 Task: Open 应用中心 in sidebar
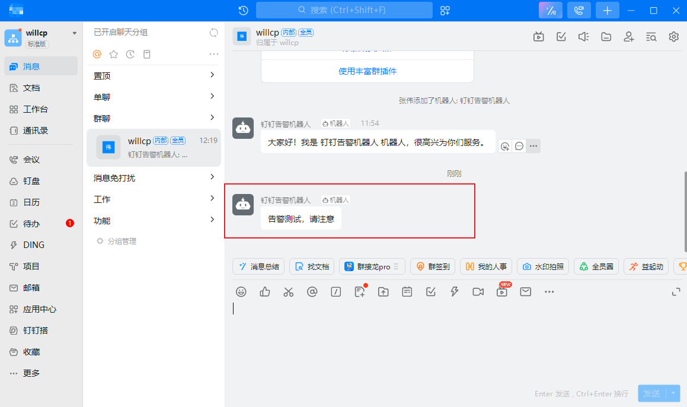pyautogui.click(x=41, y=309)
